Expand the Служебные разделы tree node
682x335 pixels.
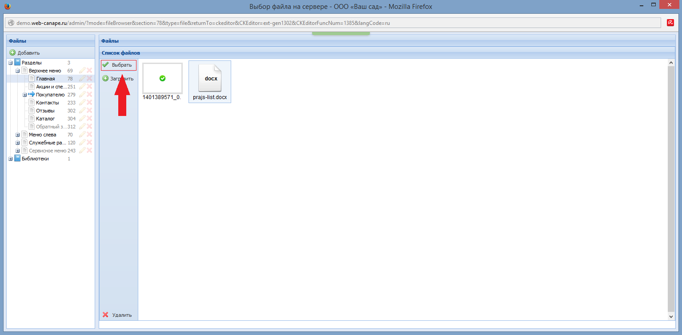[x=18, y=143]
